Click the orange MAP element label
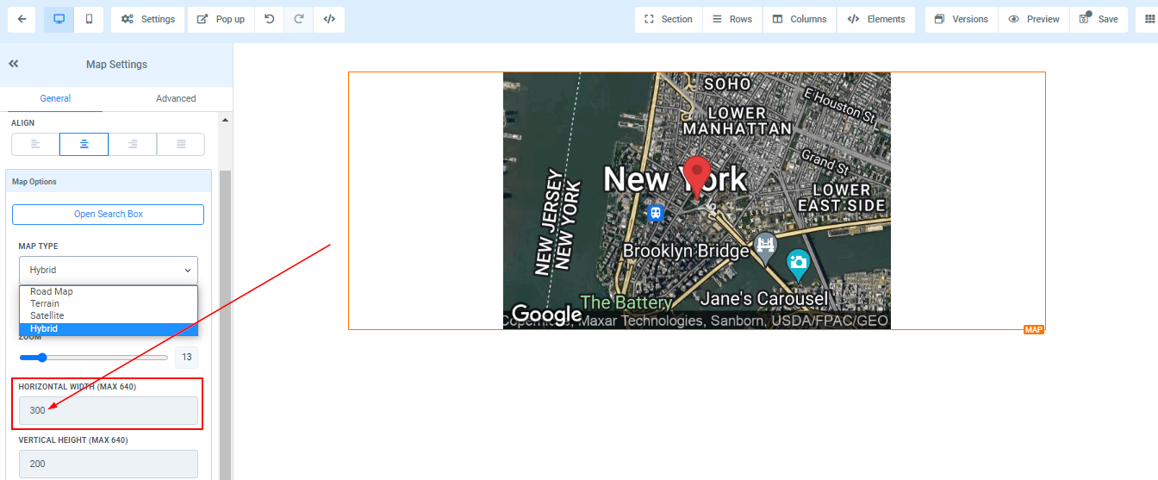This screenshot has width=1158, height=480. pyautogui.click(x=1034, y=329)
